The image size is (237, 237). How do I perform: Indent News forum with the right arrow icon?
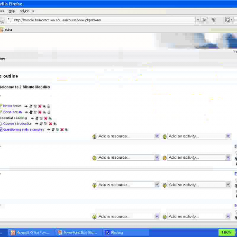coord(26,106)
